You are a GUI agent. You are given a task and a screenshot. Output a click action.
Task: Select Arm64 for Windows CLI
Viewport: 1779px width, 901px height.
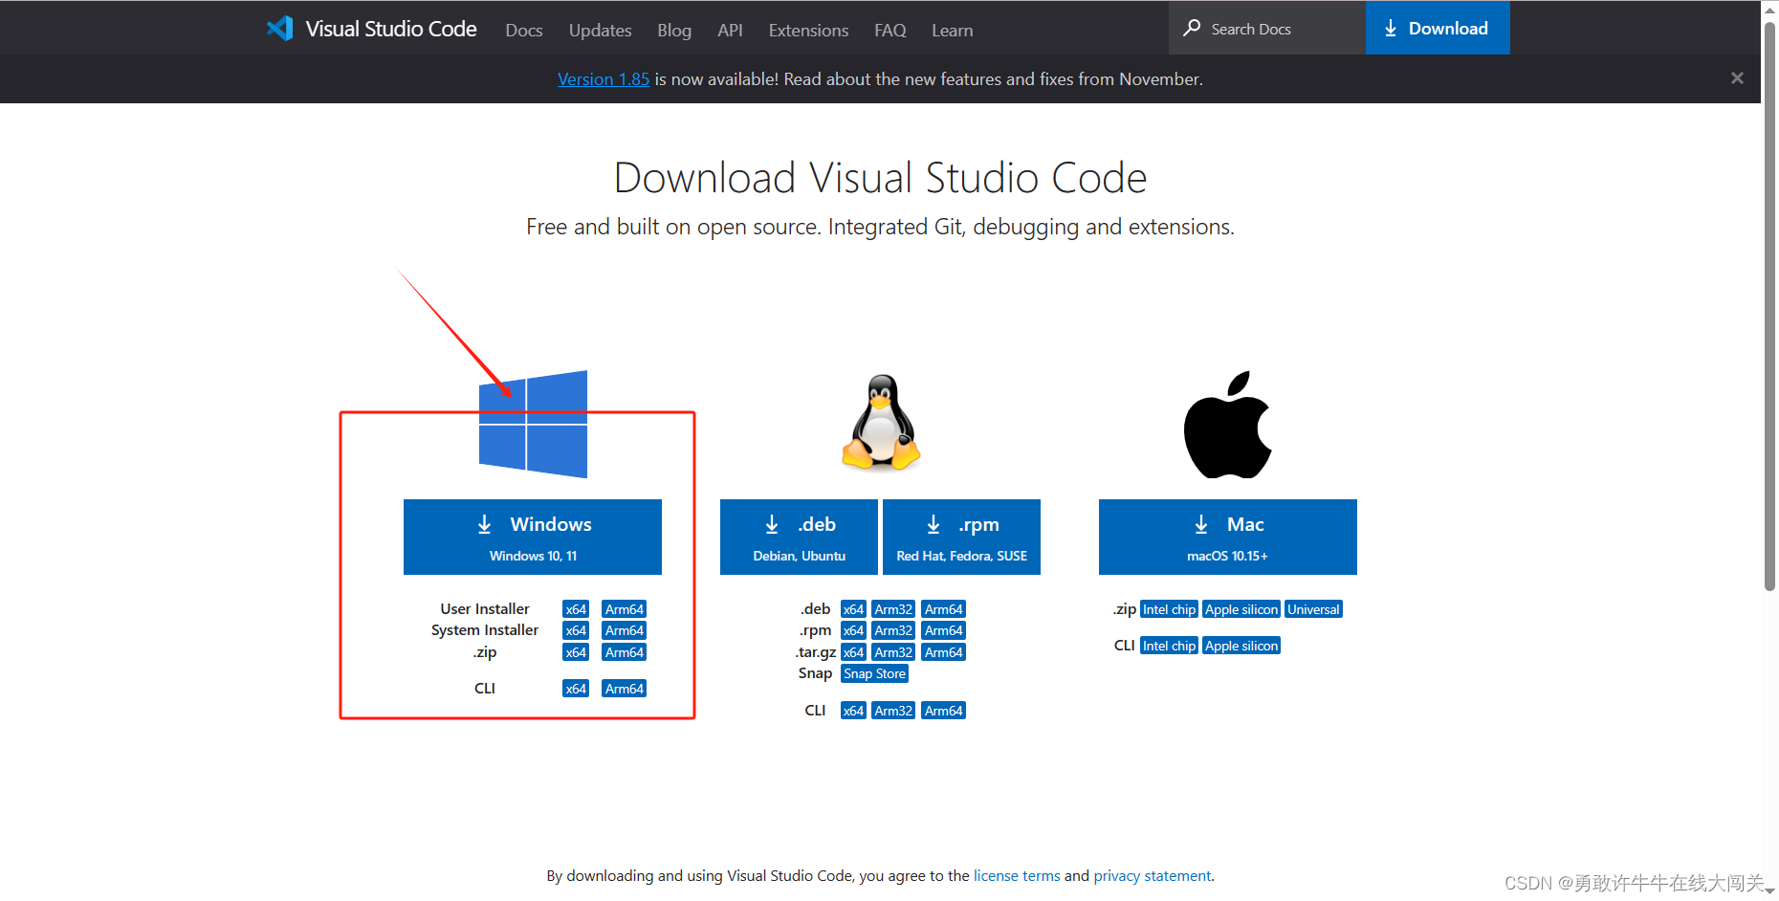point(625,689)
